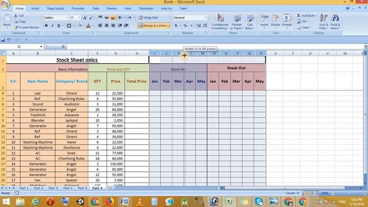368x207 pixels.
Task: Activate the Format Painter brush
Action: point(26,28)
